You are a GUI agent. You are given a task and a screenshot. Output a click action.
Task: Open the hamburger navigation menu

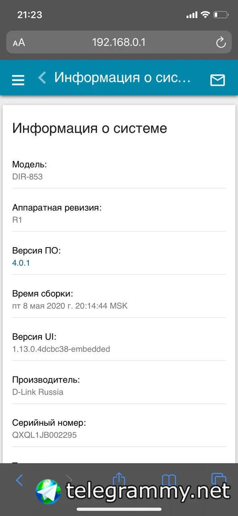(x=18, y=80)
